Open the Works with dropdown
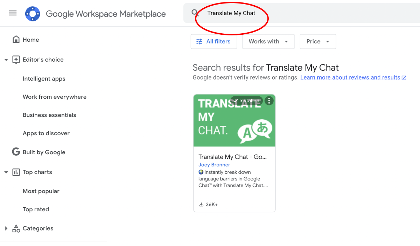 pos(268,41)
